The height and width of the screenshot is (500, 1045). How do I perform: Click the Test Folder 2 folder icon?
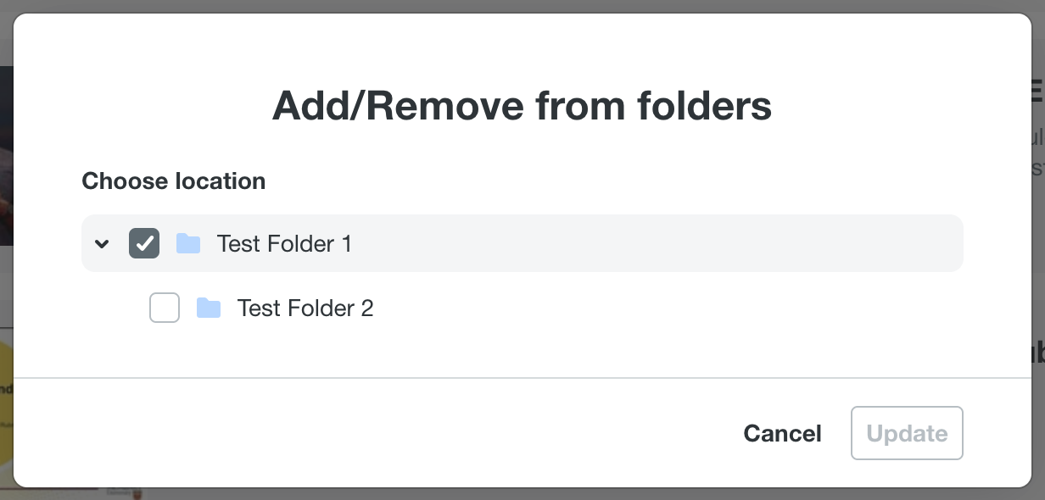209,308
